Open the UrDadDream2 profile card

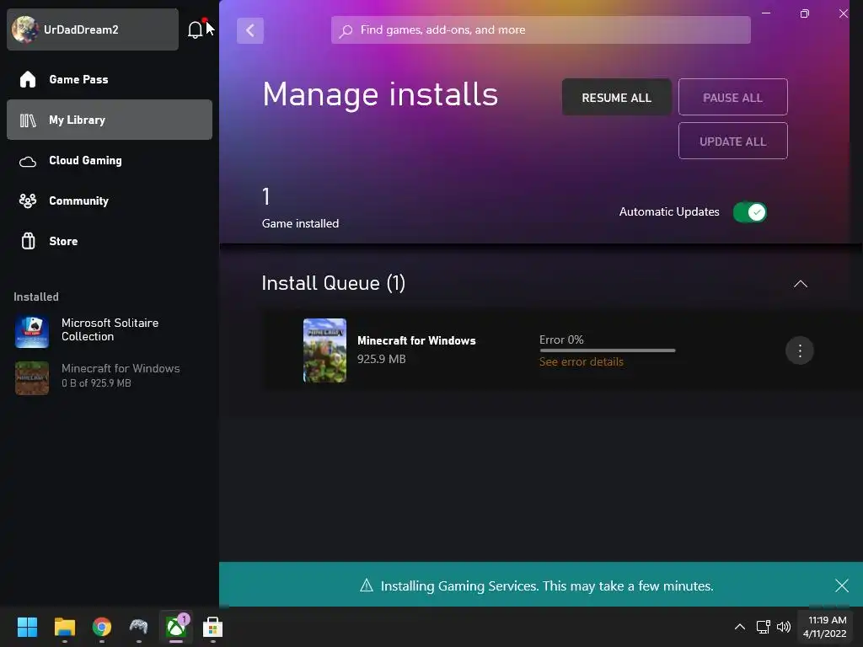click(x=93, y=29)
